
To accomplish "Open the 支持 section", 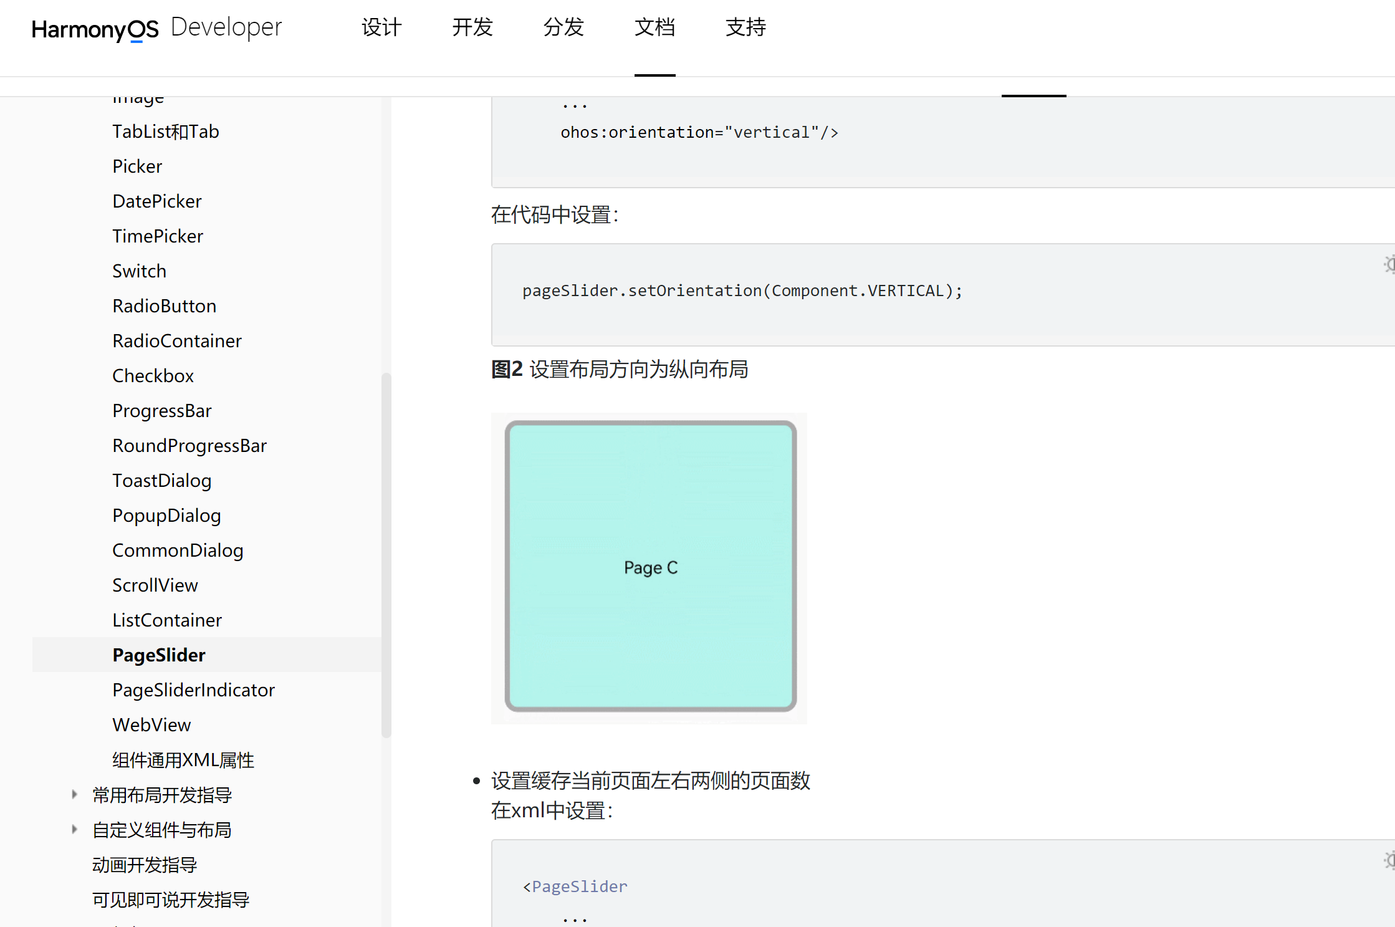I will [x=745, y=27].
